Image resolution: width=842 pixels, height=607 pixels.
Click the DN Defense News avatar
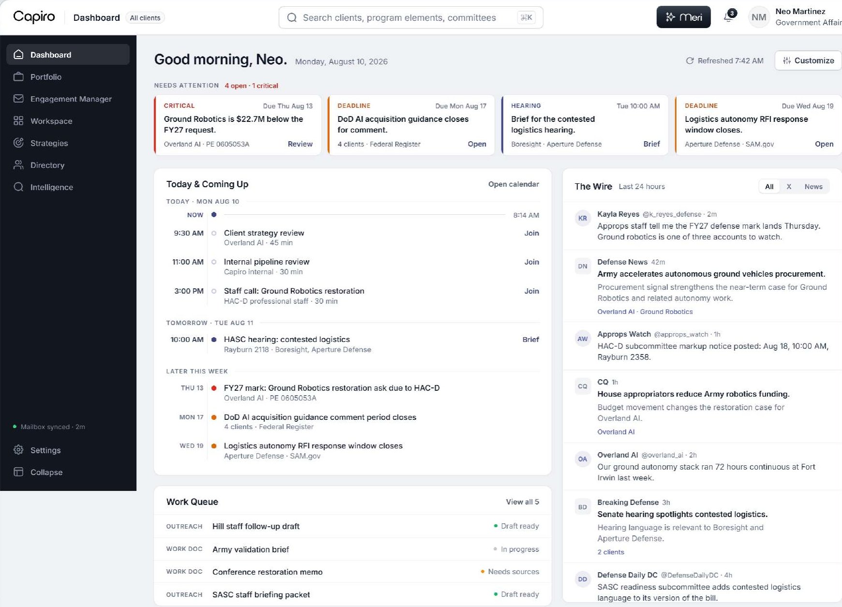[582, 266]
